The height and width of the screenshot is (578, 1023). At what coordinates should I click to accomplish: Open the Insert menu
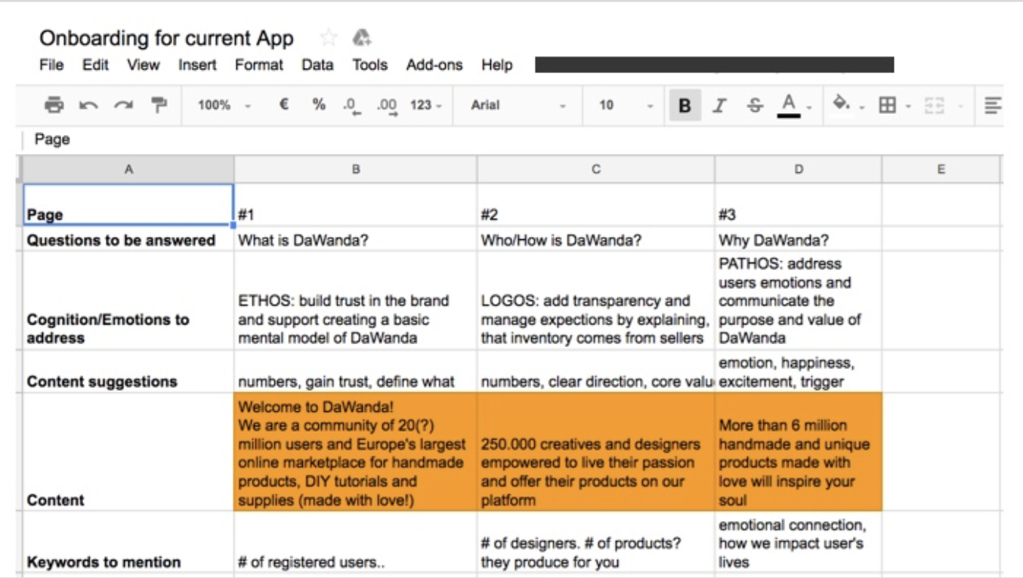(x=197, y=65)
